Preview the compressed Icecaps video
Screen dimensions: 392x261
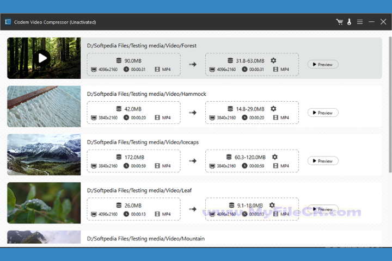click(x=323, y=161)
